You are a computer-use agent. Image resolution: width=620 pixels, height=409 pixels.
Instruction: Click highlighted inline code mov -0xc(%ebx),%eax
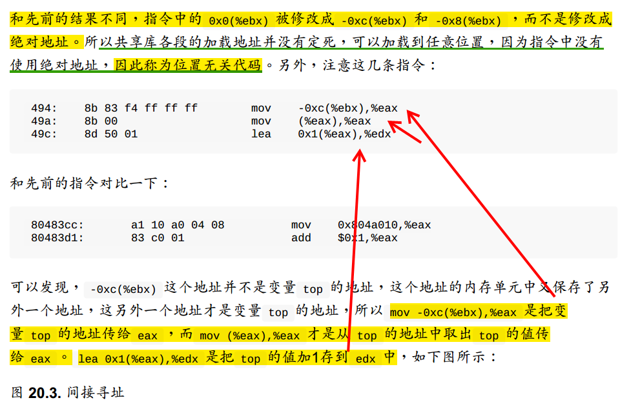point(453,313)
